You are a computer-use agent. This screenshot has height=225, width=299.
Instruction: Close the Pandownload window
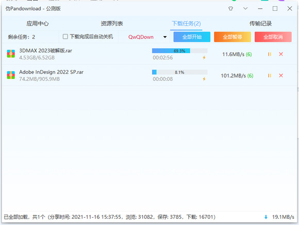(290, 9)
